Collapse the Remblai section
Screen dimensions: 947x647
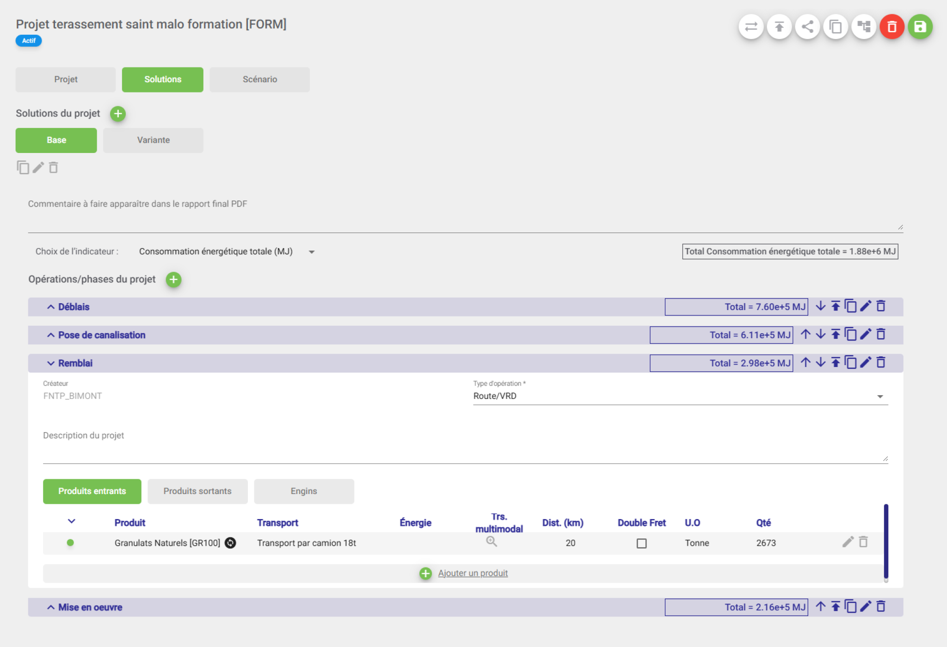tap(51, 364)
